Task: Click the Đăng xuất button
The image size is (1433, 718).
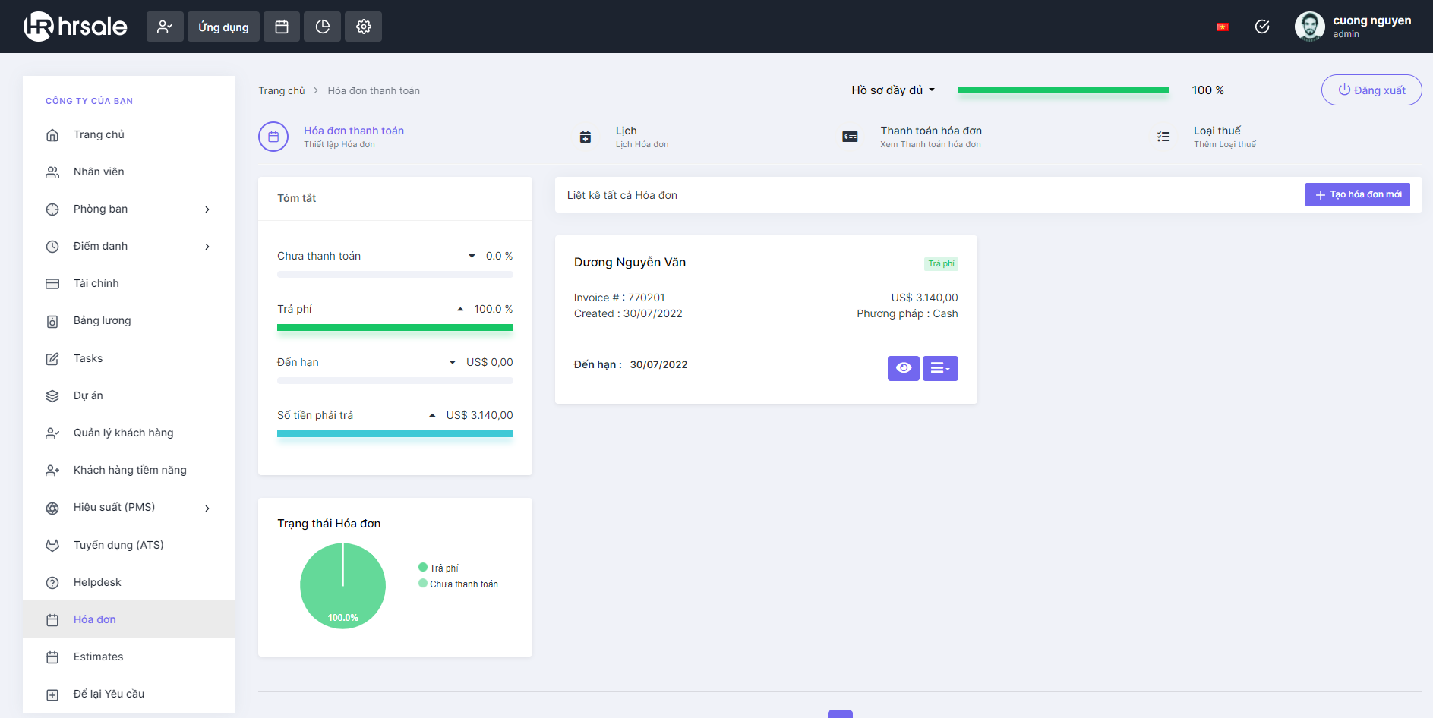Action: 1371,90
